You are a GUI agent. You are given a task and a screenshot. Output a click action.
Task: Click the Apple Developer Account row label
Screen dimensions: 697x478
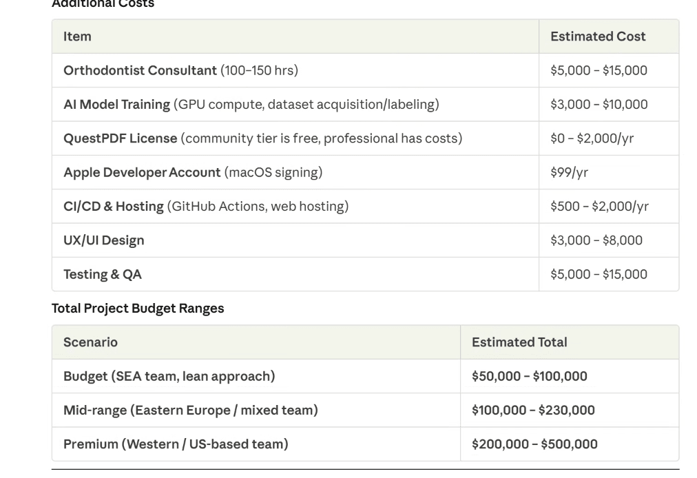[x=193, y=172]
